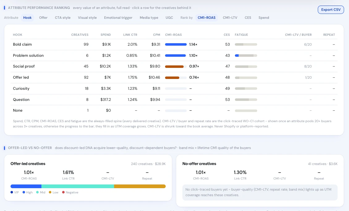The width and height of the screenshot is (349, 211).
Task: Click the REPEAT column header
Action: pos(329,35)
